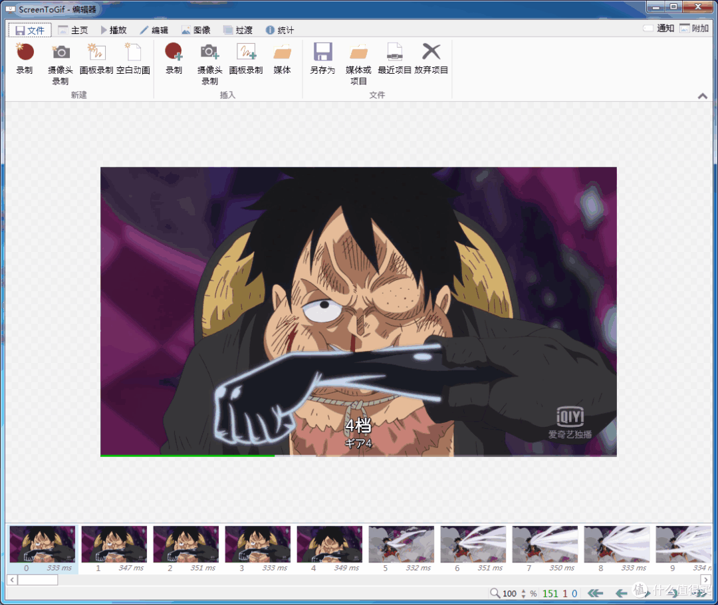This screenshot has width=718, height=605.
Task: Insert a screen recording (录制) in 插入 group
Action: point(174,58)
